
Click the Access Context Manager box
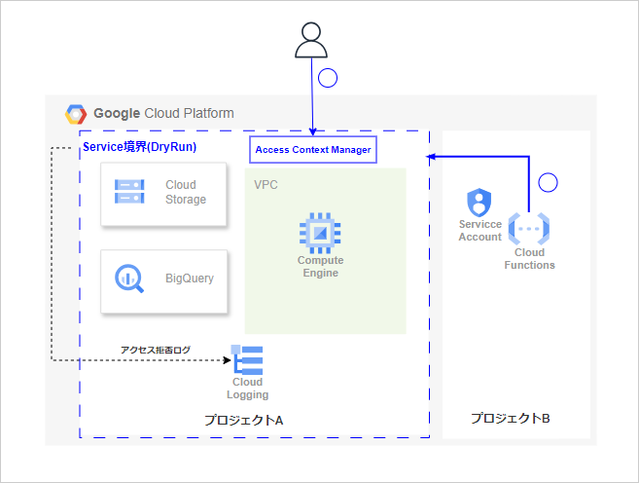point(313,150)
